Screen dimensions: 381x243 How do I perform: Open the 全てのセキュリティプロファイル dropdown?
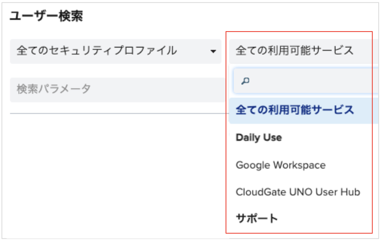(x=116, y=51)
